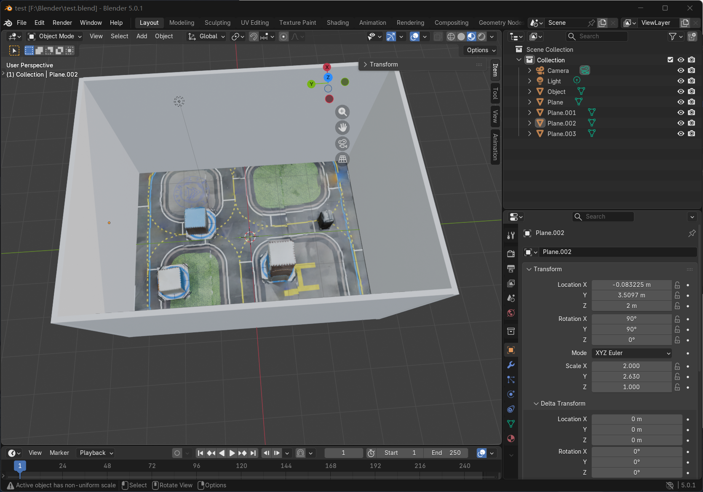Click the pan hand icon in viewport
This screenshot has width=703, height=492.
pyautogui.click(x=342, y=128)
